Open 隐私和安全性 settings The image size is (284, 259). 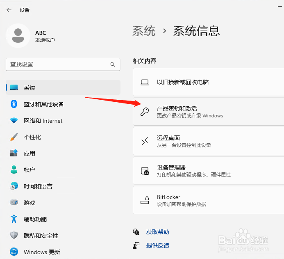click(x=63, y=236)
